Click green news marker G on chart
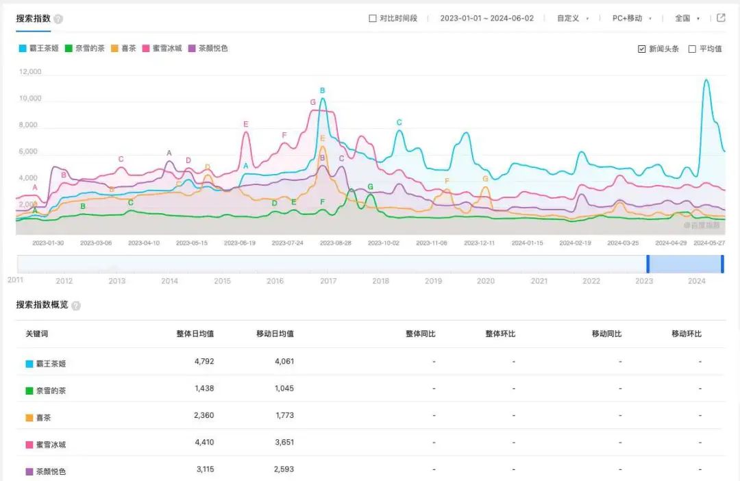 (x=371, y=187)
